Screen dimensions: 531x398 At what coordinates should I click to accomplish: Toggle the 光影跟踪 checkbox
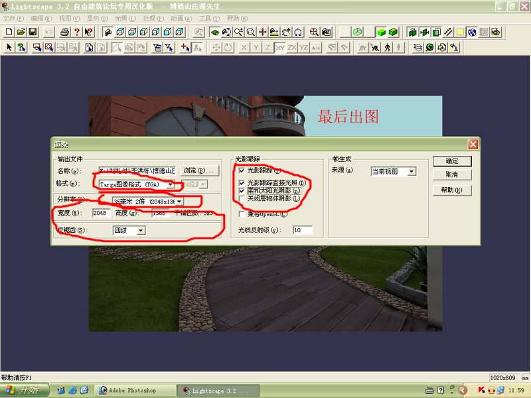[x=242, y=170]
